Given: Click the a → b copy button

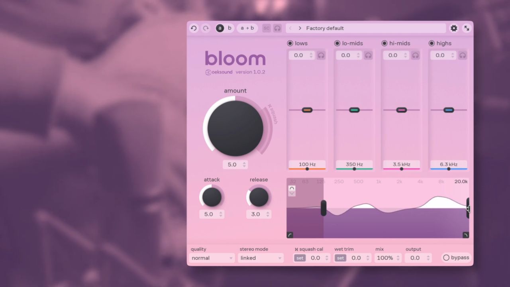Looking at the screenshot, I should (x=247, y=28).
